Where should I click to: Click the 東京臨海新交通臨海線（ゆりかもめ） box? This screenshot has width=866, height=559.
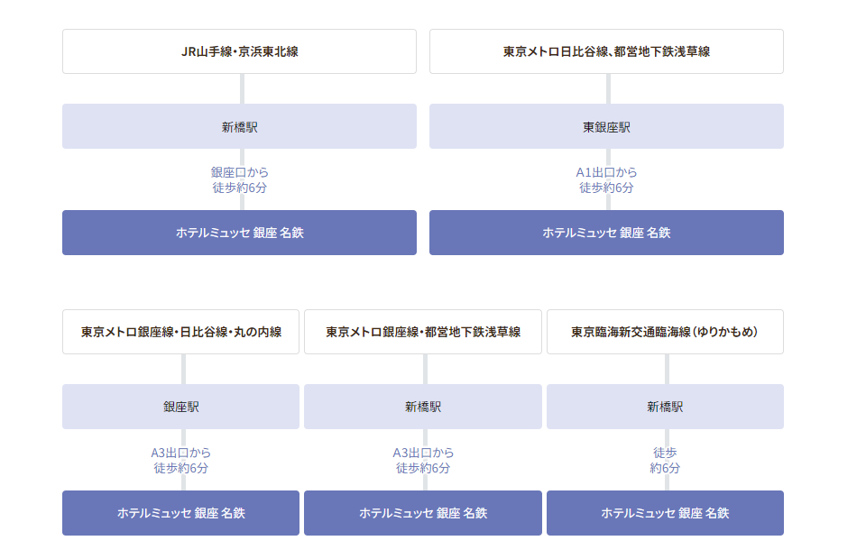[x=665, y=332]
